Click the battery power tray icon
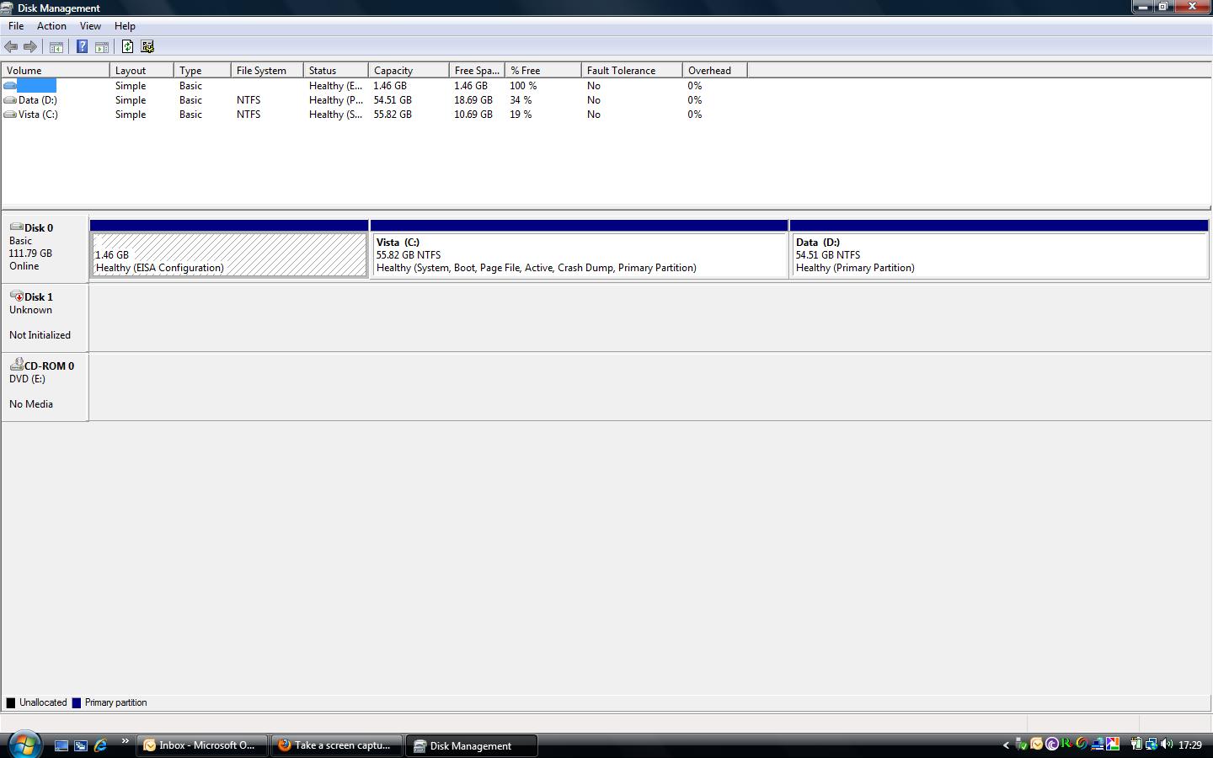1213x758 pixels. click(x=1137, y=744)
